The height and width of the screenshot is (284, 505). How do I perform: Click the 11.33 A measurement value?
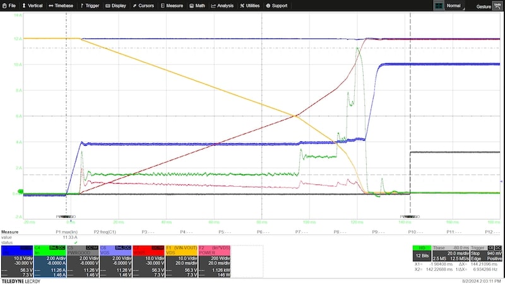[x=70, y=237]
